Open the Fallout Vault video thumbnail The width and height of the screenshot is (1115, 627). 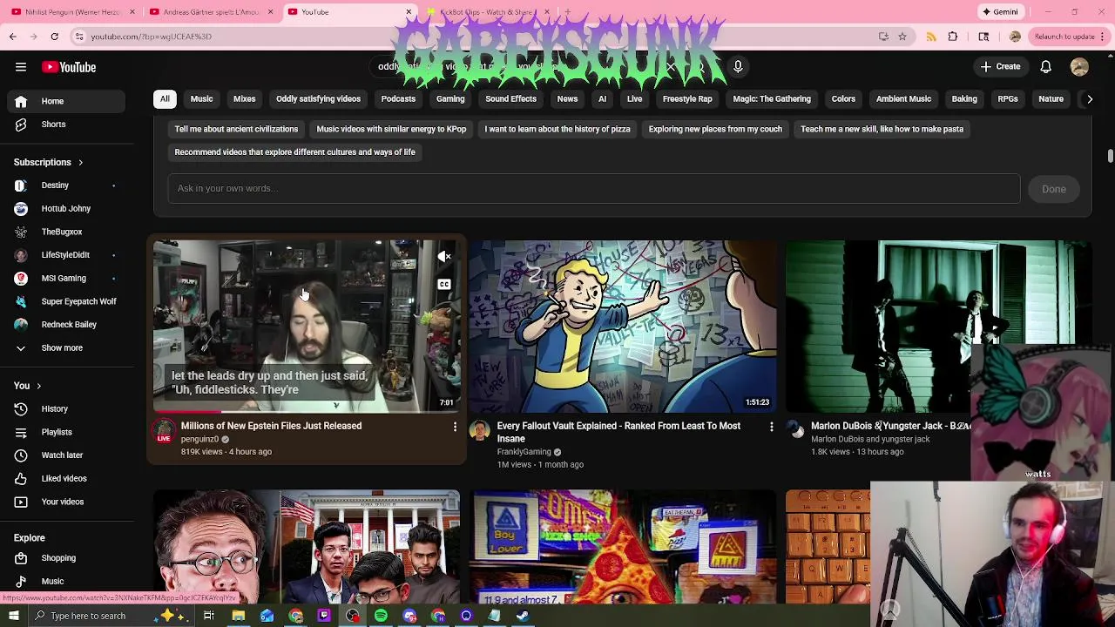[x=622, y=326]
